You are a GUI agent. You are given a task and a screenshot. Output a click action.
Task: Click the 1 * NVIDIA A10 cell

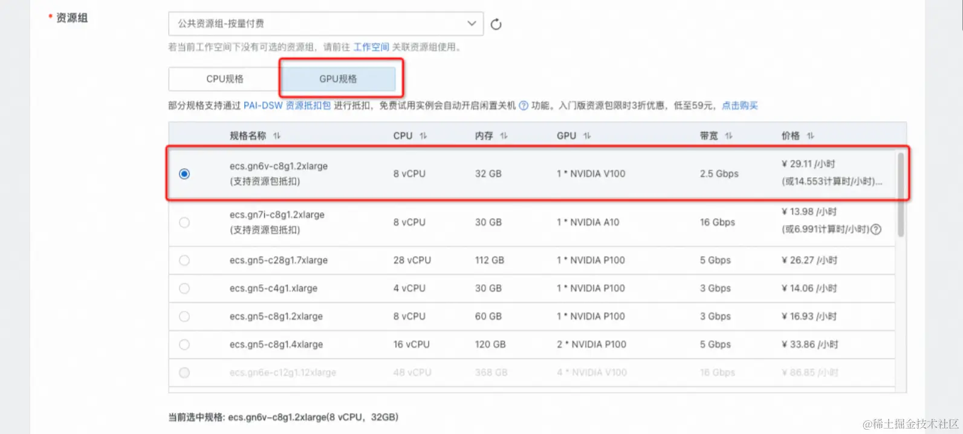click(588, 223)
